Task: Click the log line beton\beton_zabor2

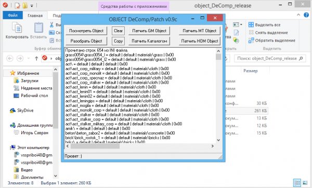Action: point(120,133)
